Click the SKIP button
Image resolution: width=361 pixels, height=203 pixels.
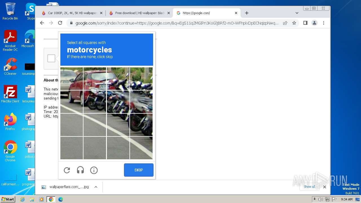click(139, 170)
